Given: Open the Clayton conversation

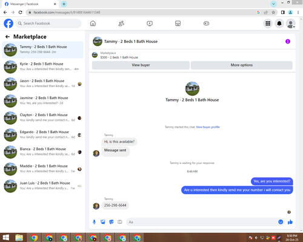Looking at the screenshot, I should click(42, 118).
